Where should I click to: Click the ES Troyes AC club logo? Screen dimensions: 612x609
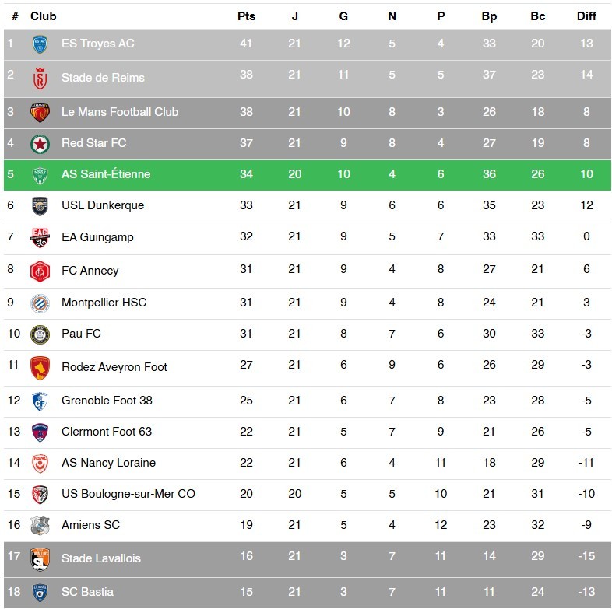[40, 44]
